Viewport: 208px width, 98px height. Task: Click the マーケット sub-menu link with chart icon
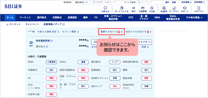(14, 24)
